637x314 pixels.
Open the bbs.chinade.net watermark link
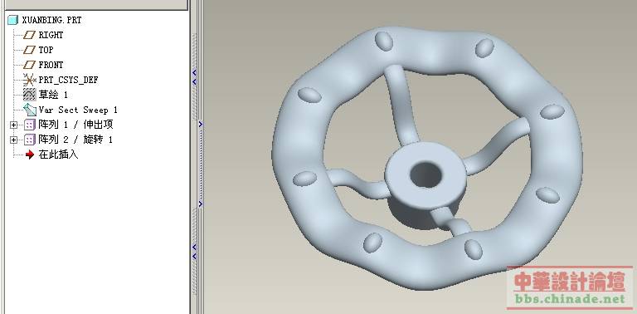[570, 299]
